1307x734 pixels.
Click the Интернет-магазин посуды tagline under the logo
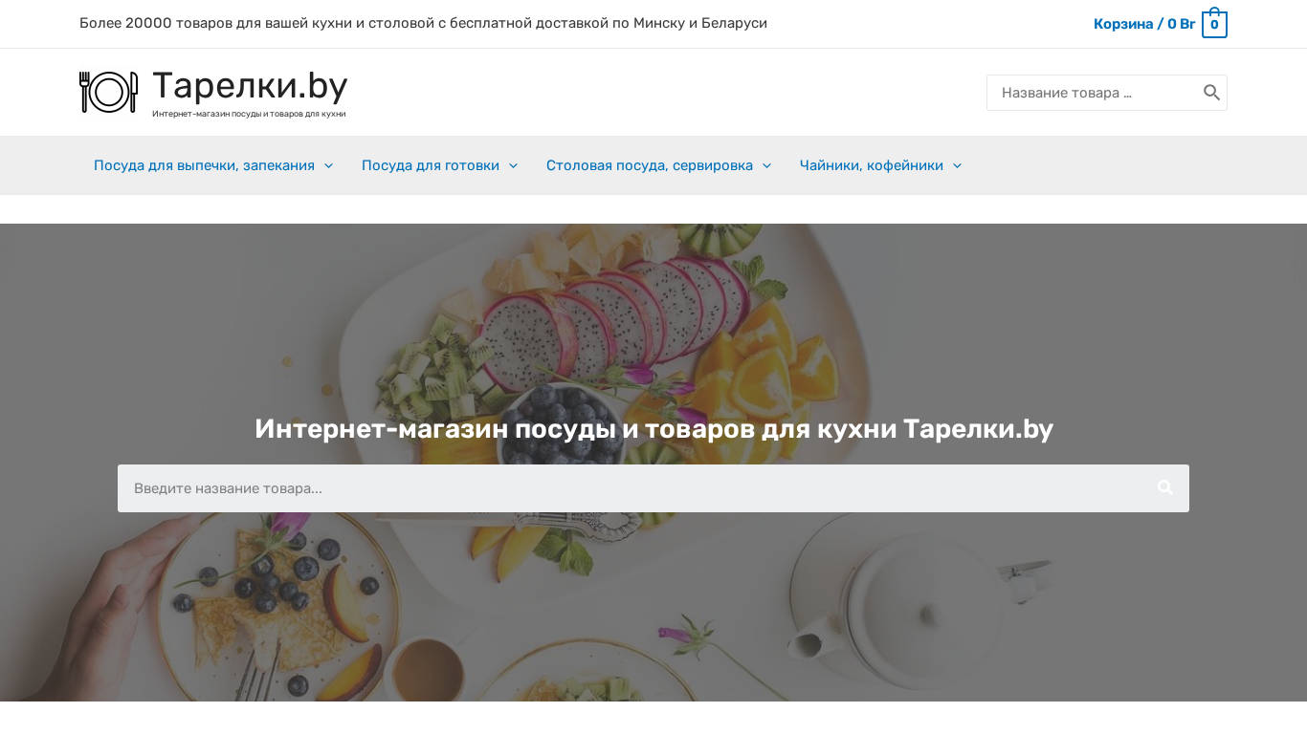pos(249,114)
